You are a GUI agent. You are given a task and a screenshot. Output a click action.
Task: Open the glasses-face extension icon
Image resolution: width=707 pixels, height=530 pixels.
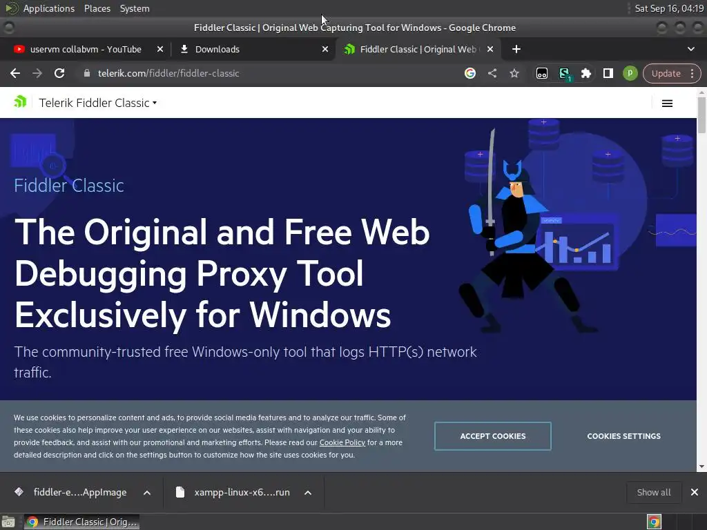coord(541,73)
